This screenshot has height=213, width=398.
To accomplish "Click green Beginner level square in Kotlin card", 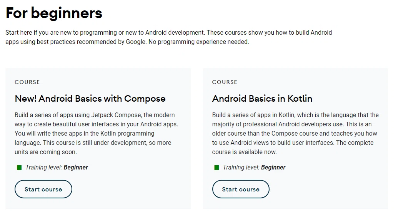I will click(216, 168).
